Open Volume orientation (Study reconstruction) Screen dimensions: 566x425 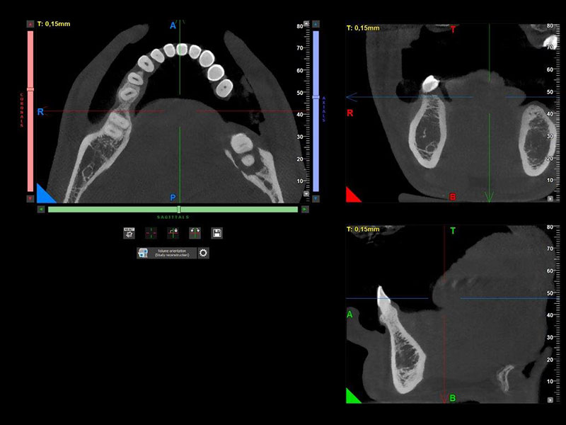pyautogui.click(x=167, y=253)
